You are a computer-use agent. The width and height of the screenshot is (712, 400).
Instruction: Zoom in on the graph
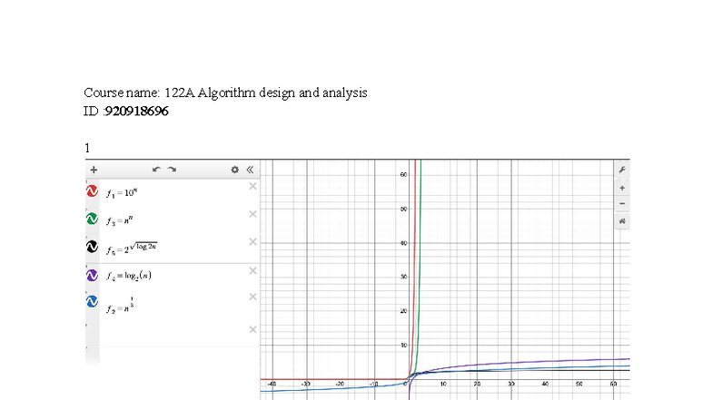point(622,188)
